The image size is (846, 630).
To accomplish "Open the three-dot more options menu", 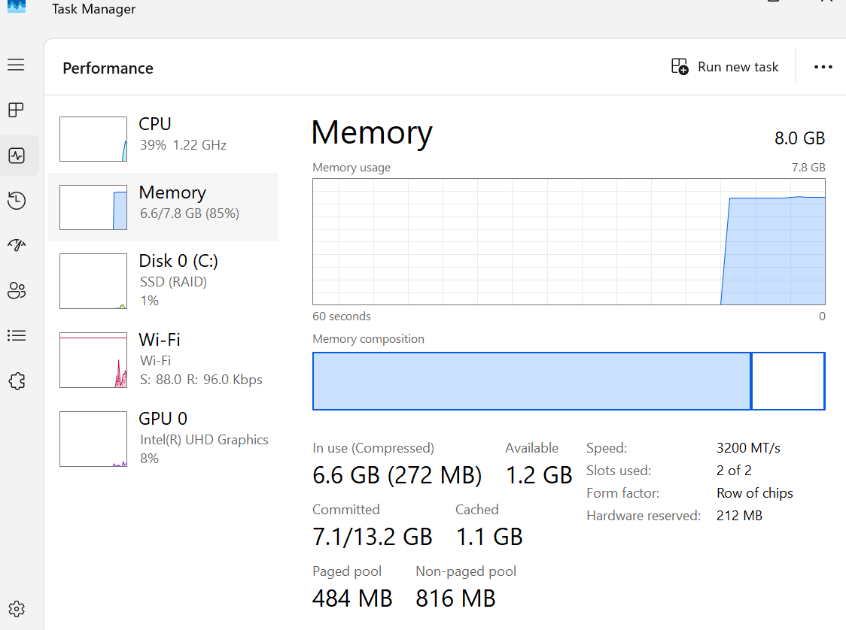I will (823, 67).
